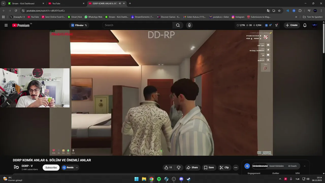Open the Windows Start menu
The image size is (325, 183).
(x=137, y=179)
